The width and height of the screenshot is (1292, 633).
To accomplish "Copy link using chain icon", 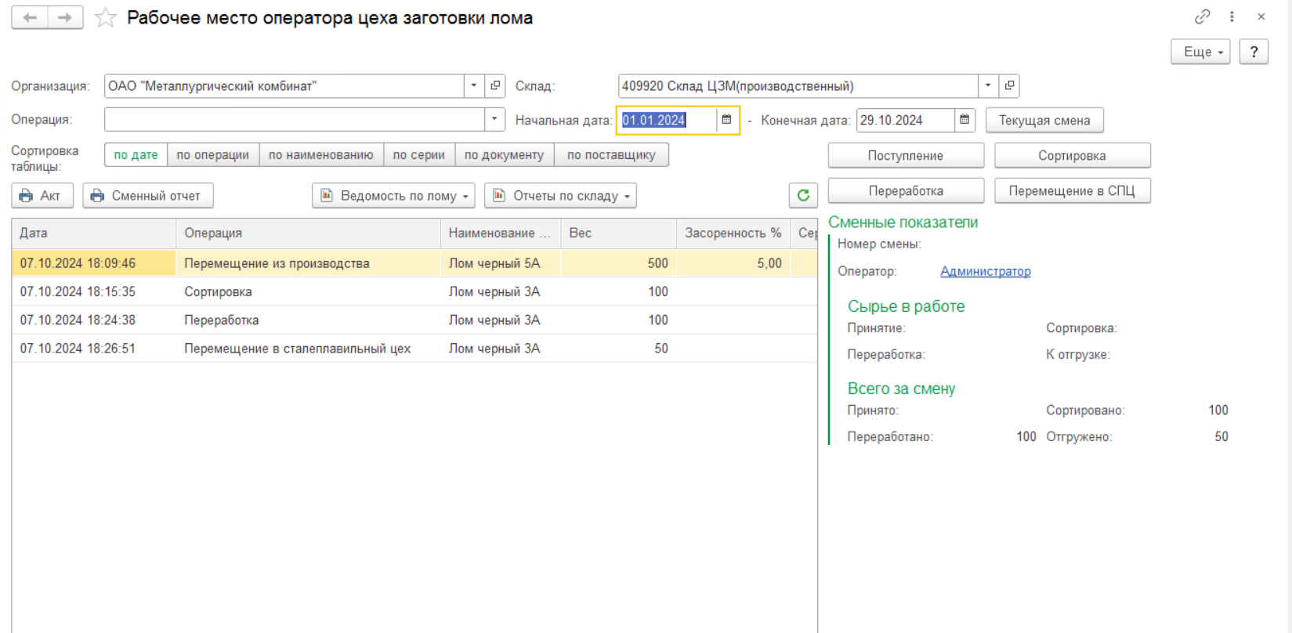I will point(1202,16).
